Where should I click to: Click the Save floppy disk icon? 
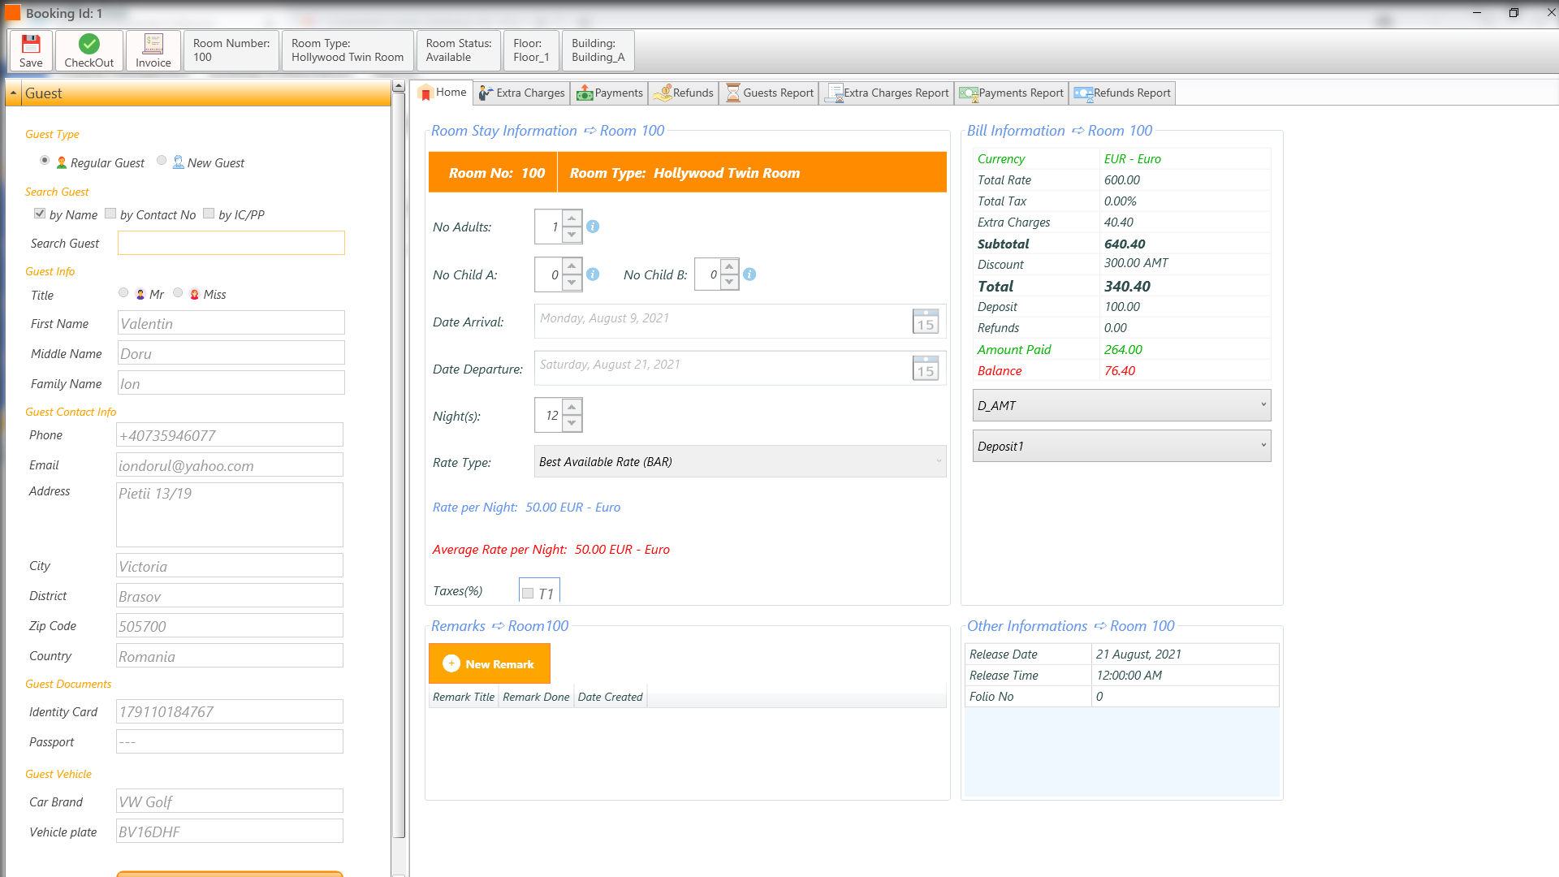pyautogui.click(x=31, y=44)
